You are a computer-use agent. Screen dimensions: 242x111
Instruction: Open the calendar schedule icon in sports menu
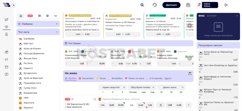click(x=39, y=16)
